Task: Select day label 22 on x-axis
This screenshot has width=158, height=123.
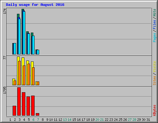Action: point(106,120)
